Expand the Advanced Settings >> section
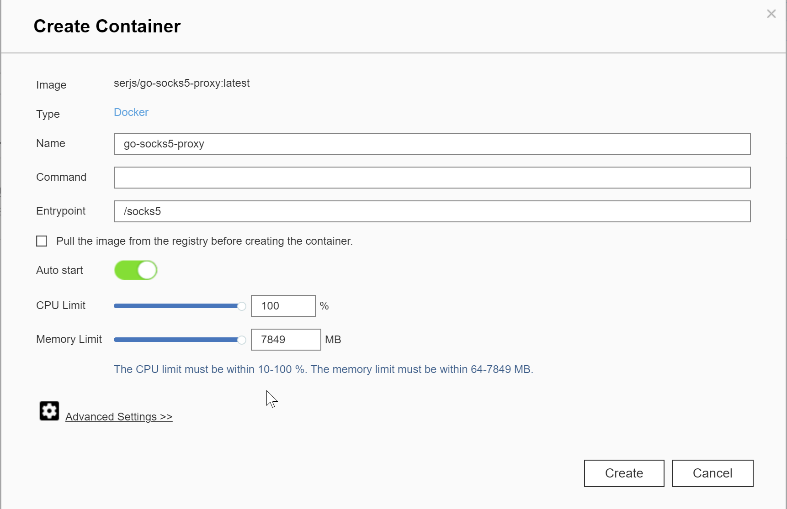The image size is (787, 509). coord(119,417)
